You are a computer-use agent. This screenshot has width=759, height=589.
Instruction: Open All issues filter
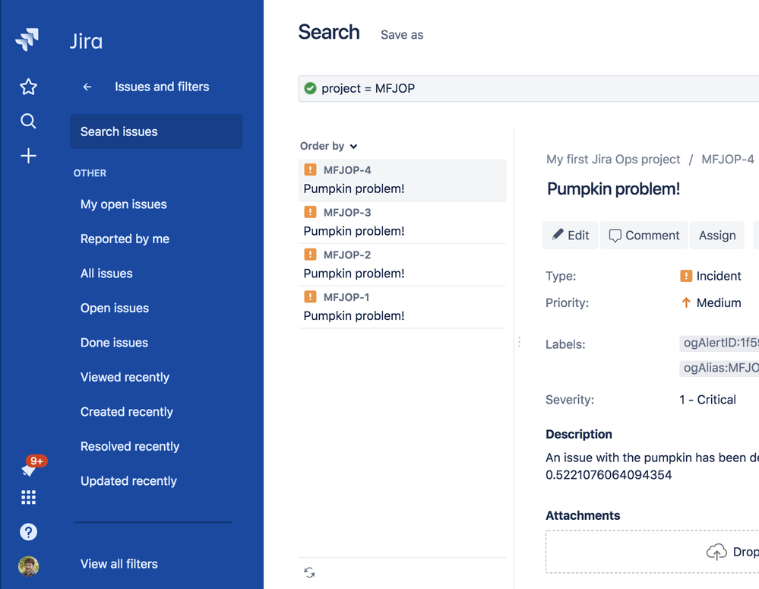(106, 274)
